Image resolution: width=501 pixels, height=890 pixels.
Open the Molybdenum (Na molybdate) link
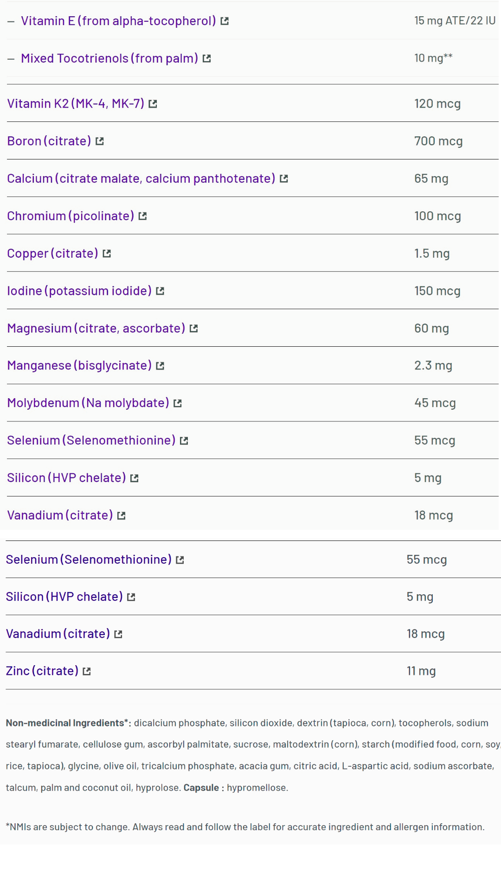coord(88,403)
